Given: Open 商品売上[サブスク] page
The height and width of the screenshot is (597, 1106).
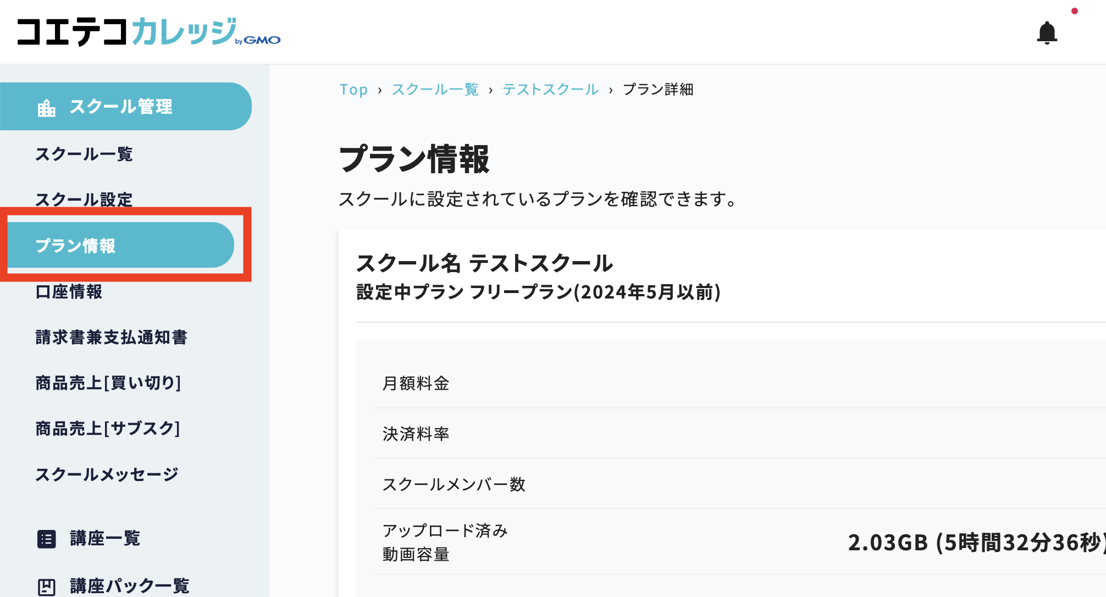Looking at the screenshot, I should 107,428.
